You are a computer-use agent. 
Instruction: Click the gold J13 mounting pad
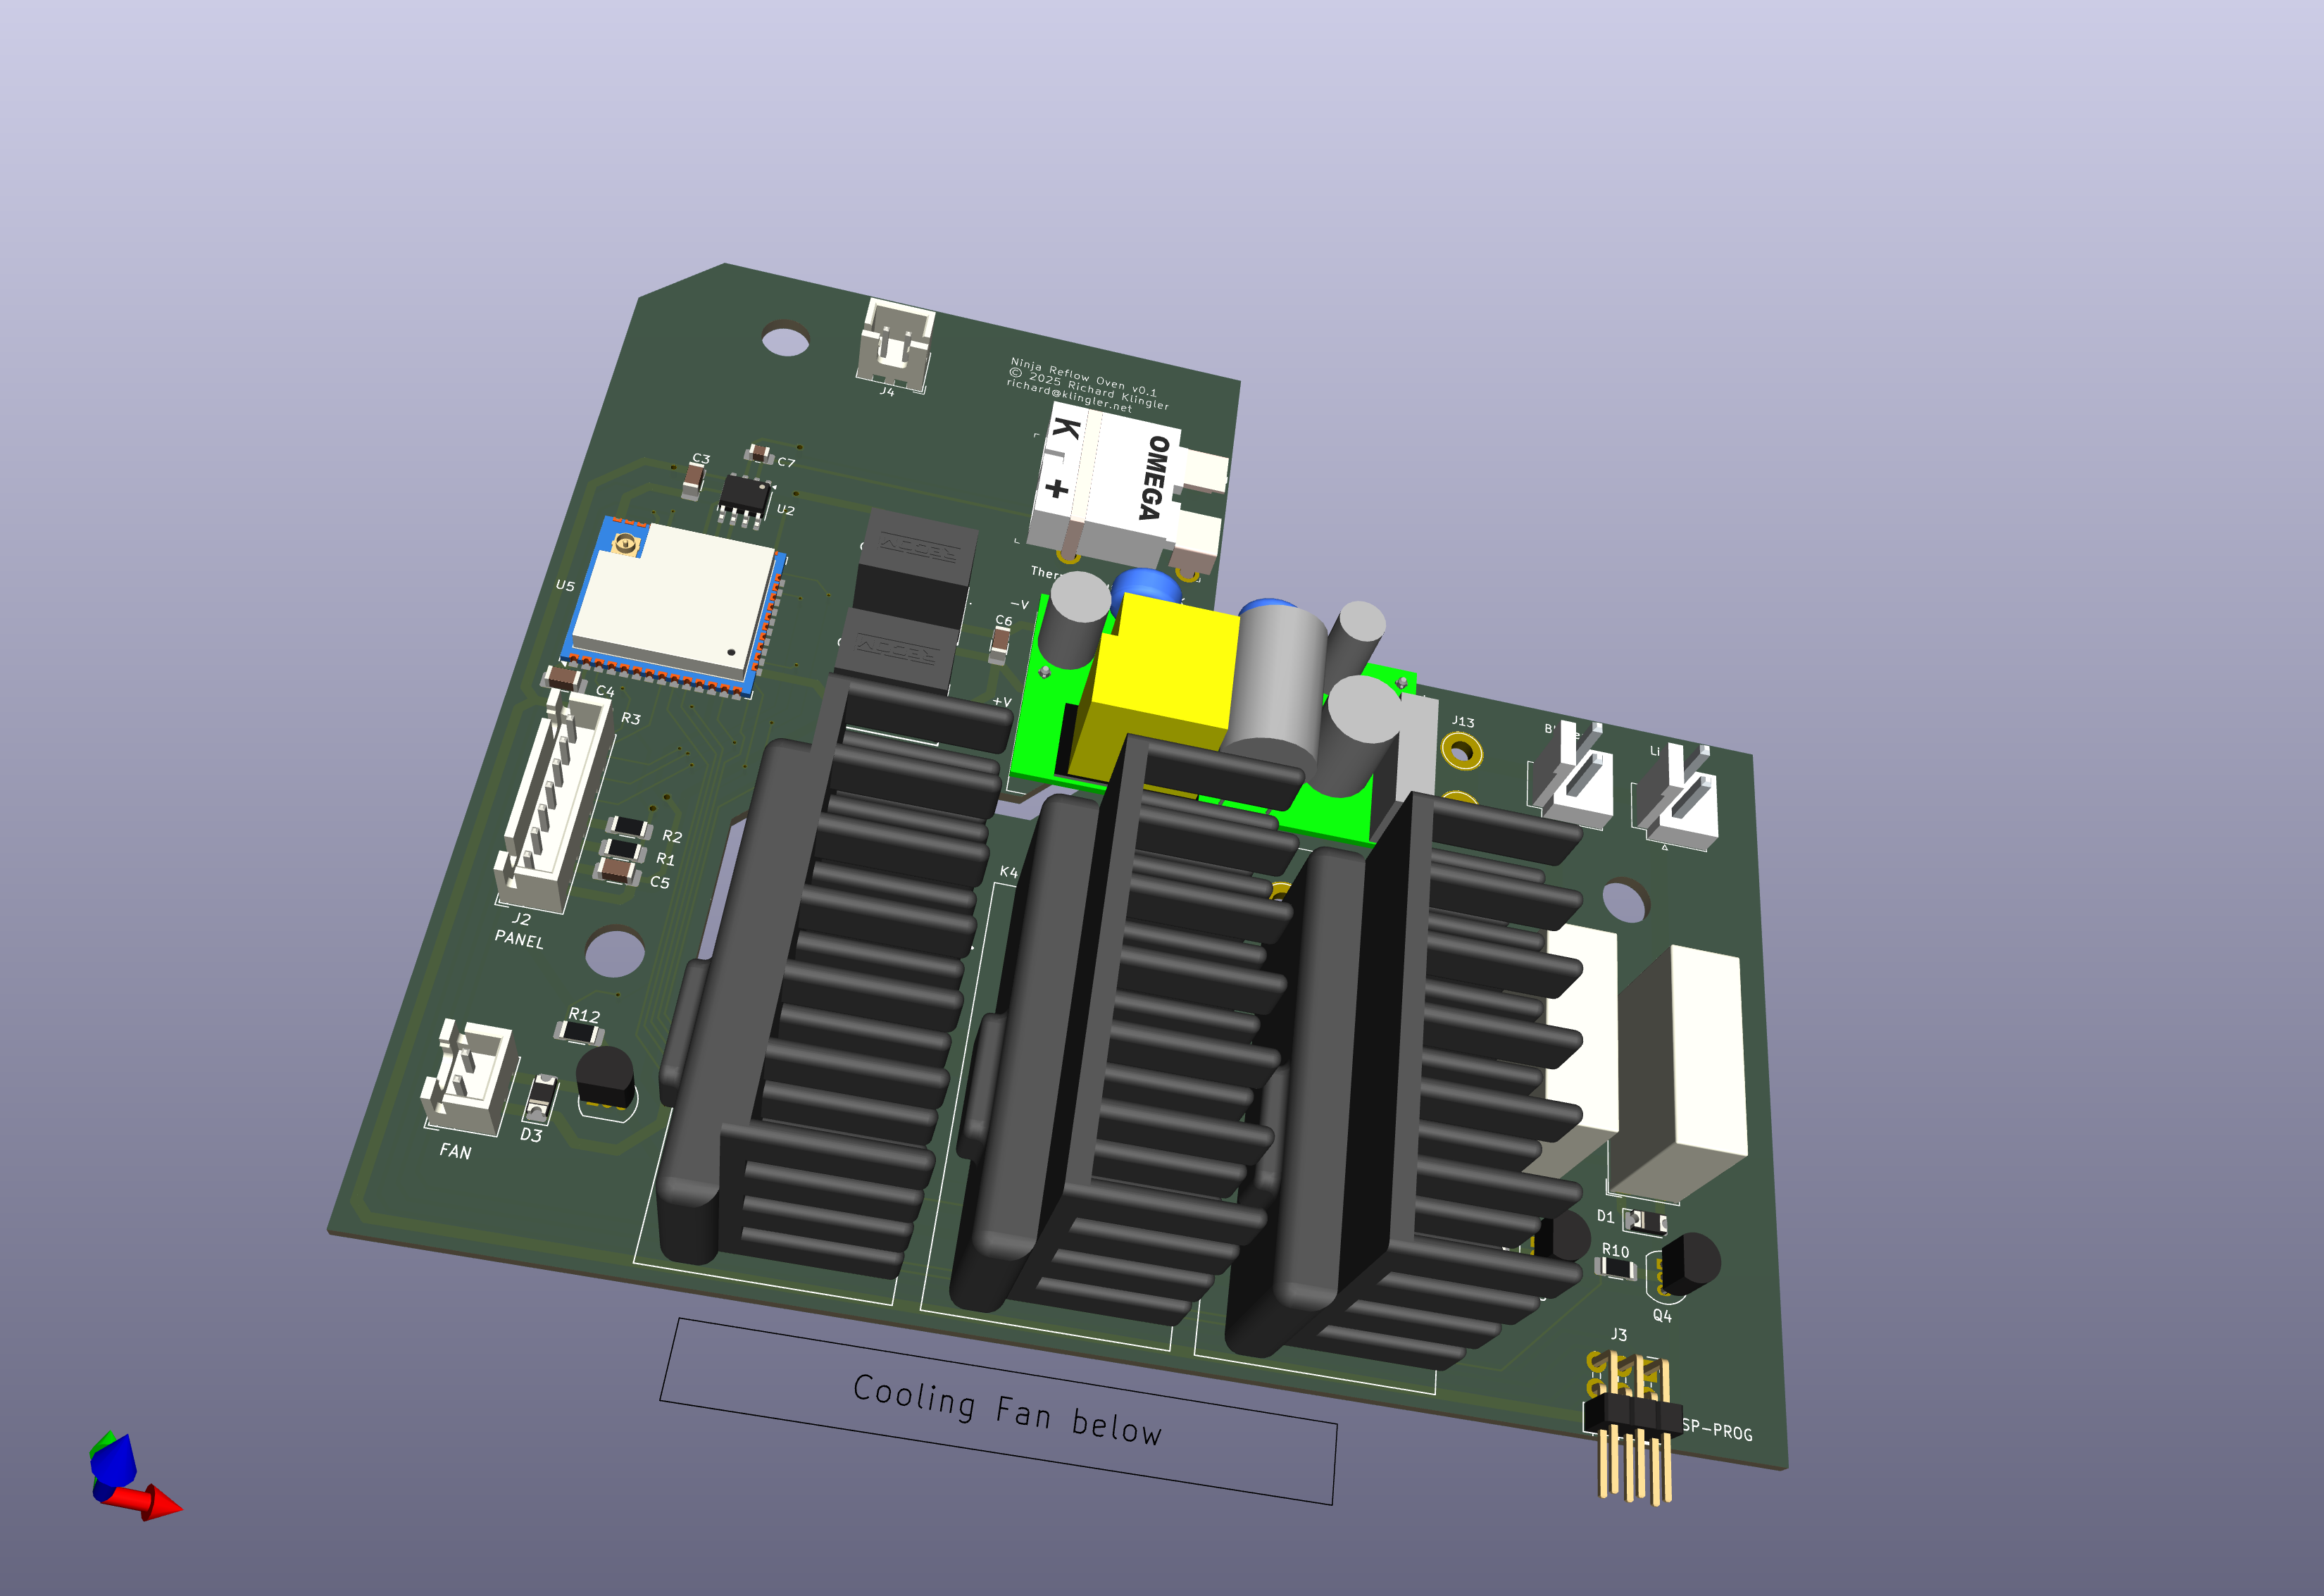(1461, 750)
